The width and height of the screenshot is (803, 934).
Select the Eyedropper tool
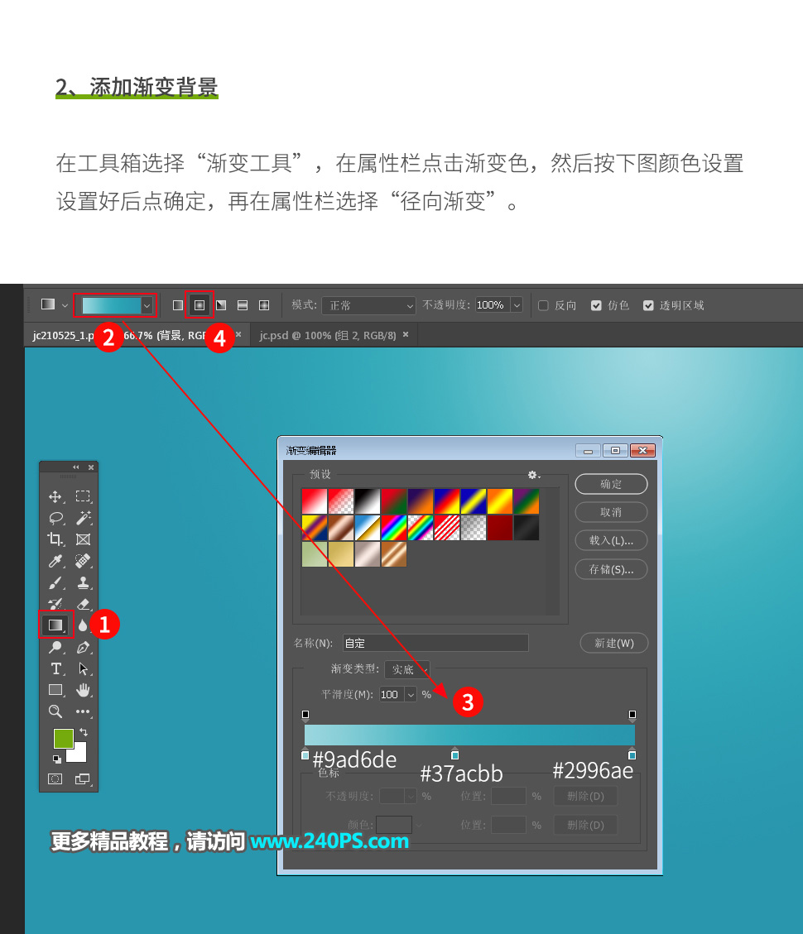(x=54, y=560)
